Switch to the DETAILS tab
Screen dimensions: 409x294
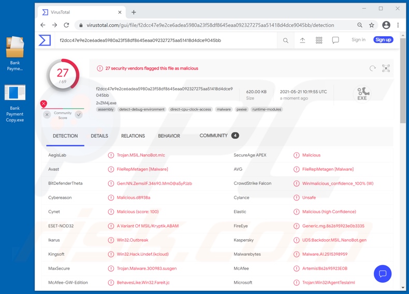point(99,136)
